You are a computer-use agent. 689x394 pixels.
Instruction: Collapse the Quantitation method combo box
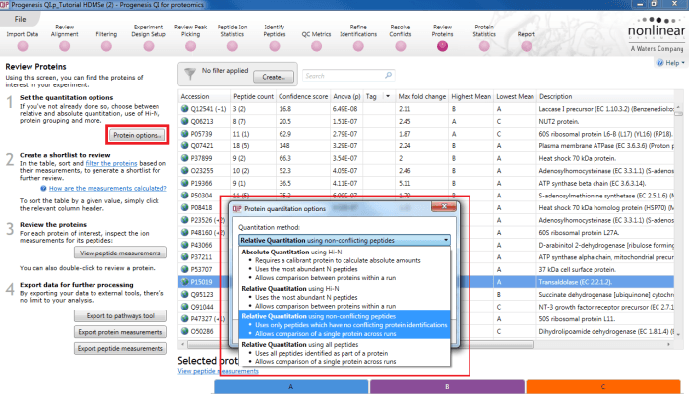[446, 240]
